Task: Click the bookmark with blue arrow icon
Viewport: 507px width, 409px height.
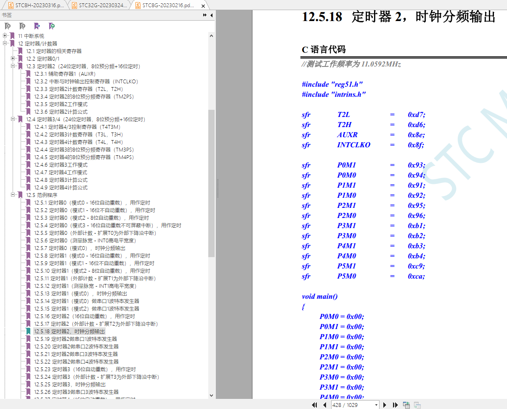Action: tap(37, 26)
